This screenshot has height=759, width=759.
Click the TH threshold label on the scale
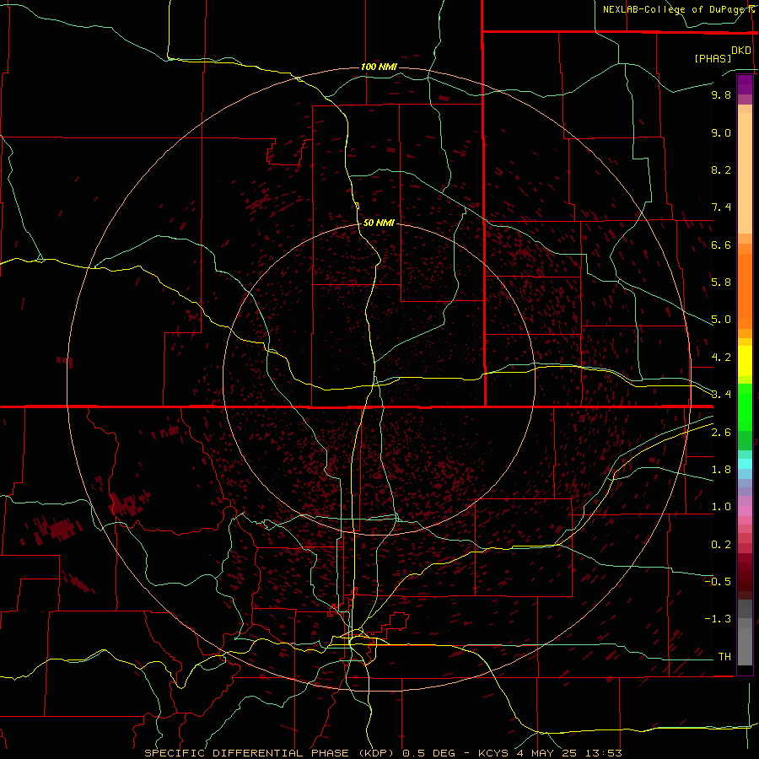coord(724,656)
